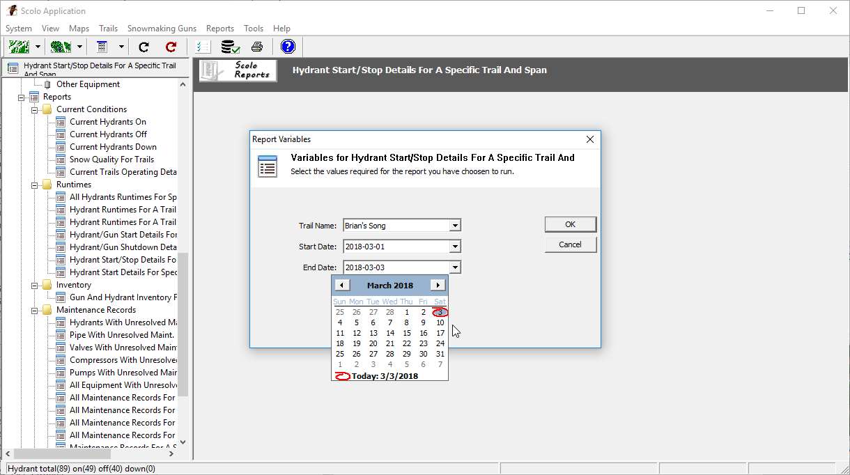
Task: Go to next month in calendar
Action: (438, 285)
